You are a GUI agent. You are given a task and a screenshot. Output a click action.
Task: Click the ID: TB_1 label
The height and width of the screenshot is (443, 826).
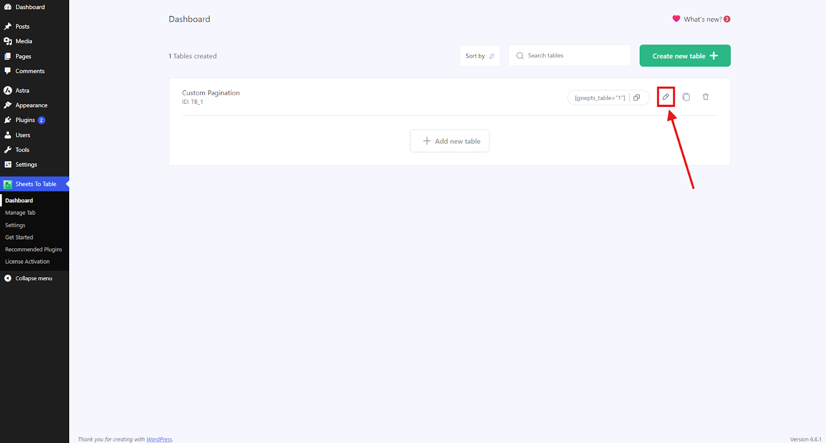193,102
